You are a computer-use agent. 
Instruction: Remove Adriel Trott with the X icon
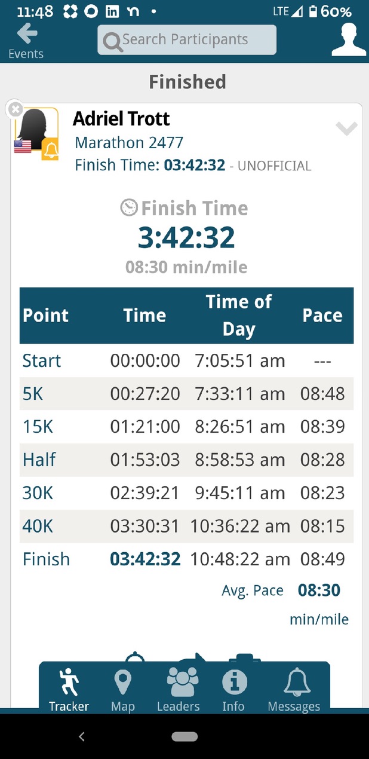[15, 109]
